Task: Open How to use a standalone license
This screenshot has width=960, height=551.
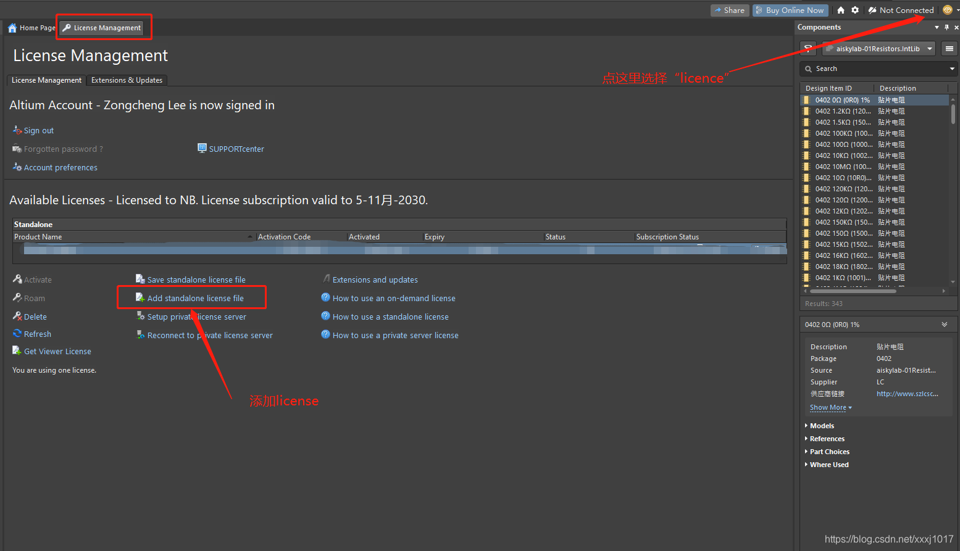Action: (x=390, y=317)
